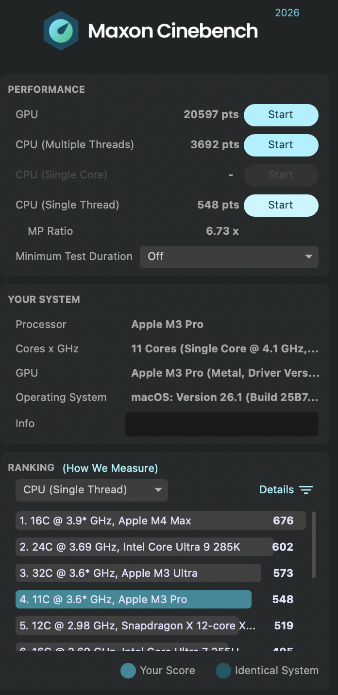Click the Details filter lines icon

306,490
